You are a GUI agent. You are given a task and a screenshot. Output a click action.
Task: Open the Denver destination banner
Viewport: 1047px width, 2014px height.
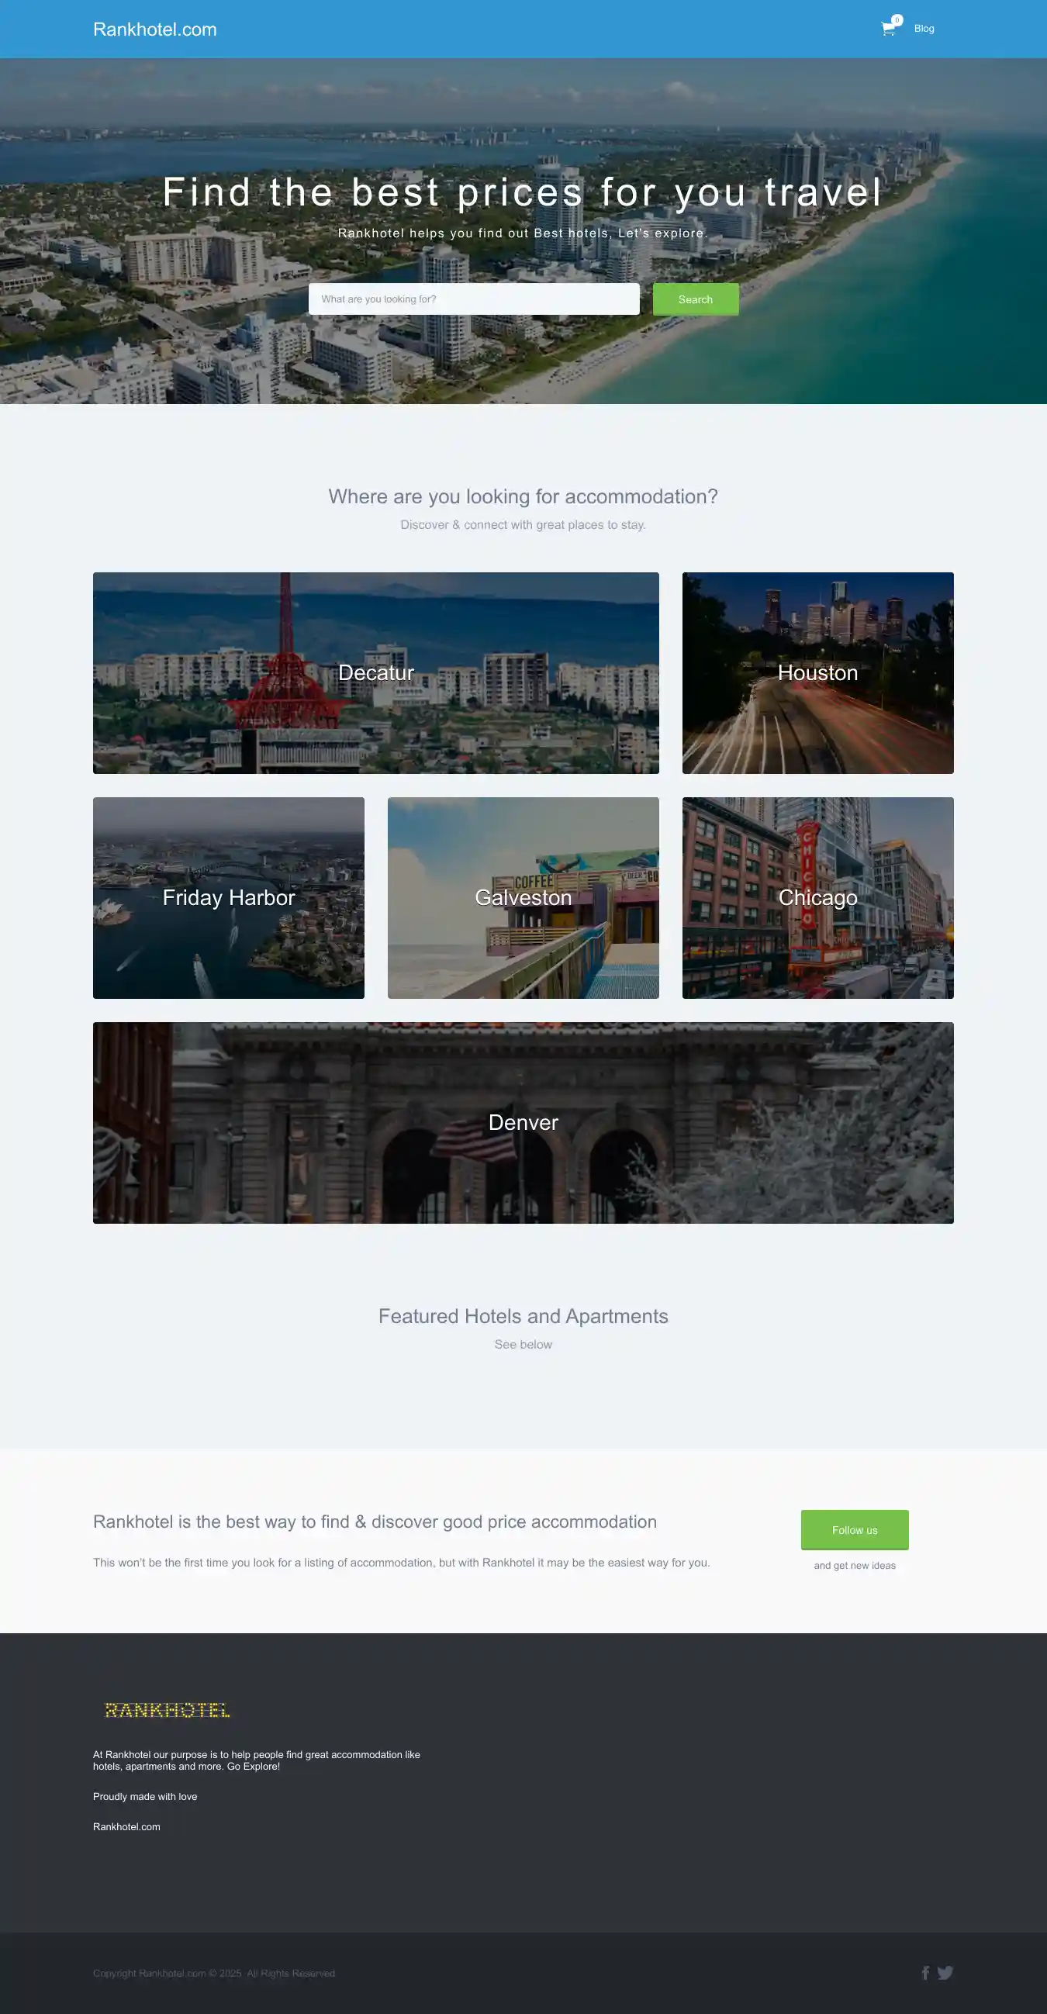(x=523, y=1123)
